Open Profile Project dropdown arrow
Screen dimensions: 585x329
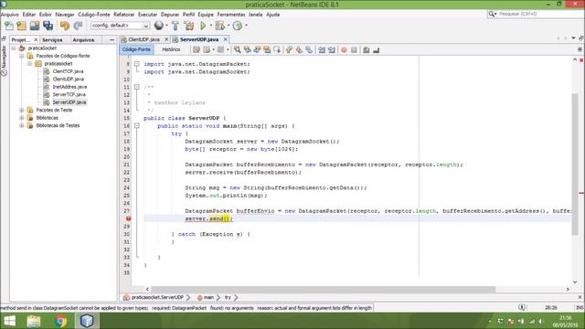[246, 26]
